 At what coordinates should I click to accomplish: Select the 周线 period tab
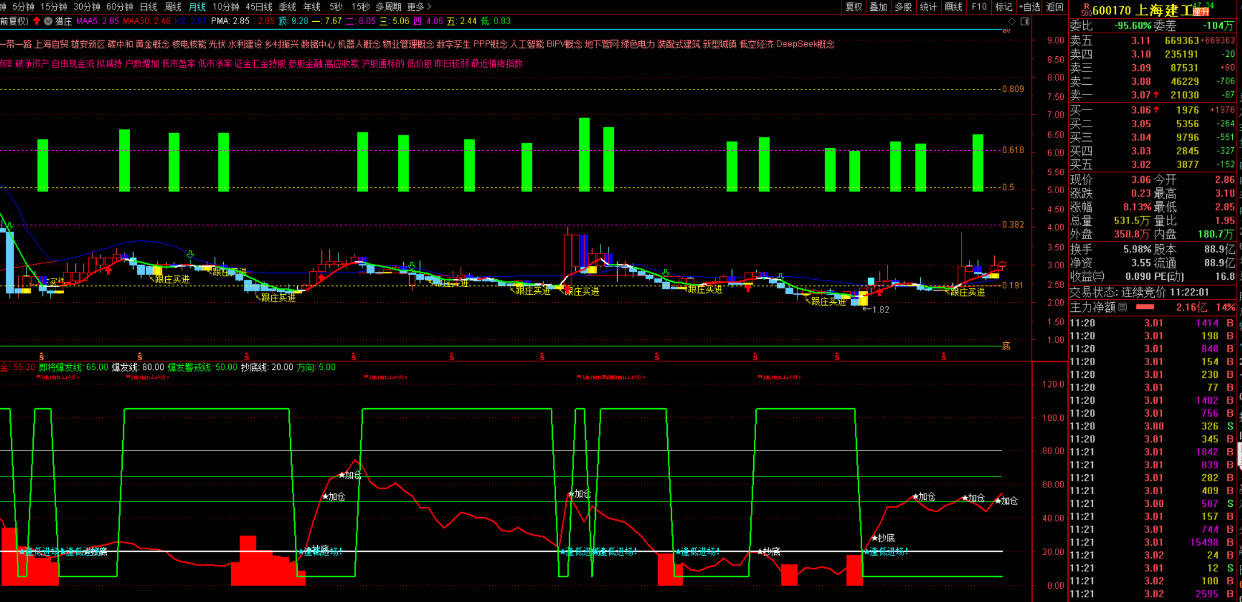173,7
